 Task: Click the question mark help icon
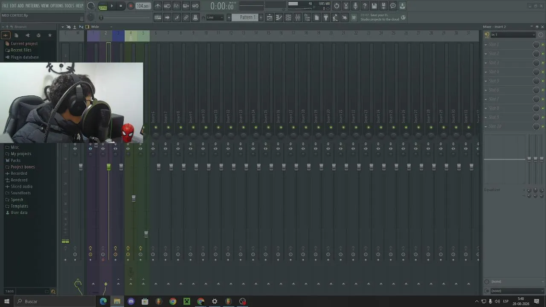pyautogui.click(x=365, y=6)
